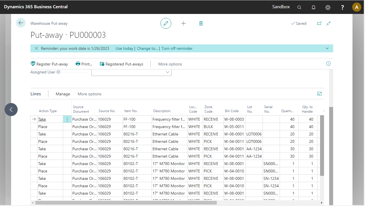Open row options for first Take line
This screenshot has width=365, height=206.
[67, 120]
